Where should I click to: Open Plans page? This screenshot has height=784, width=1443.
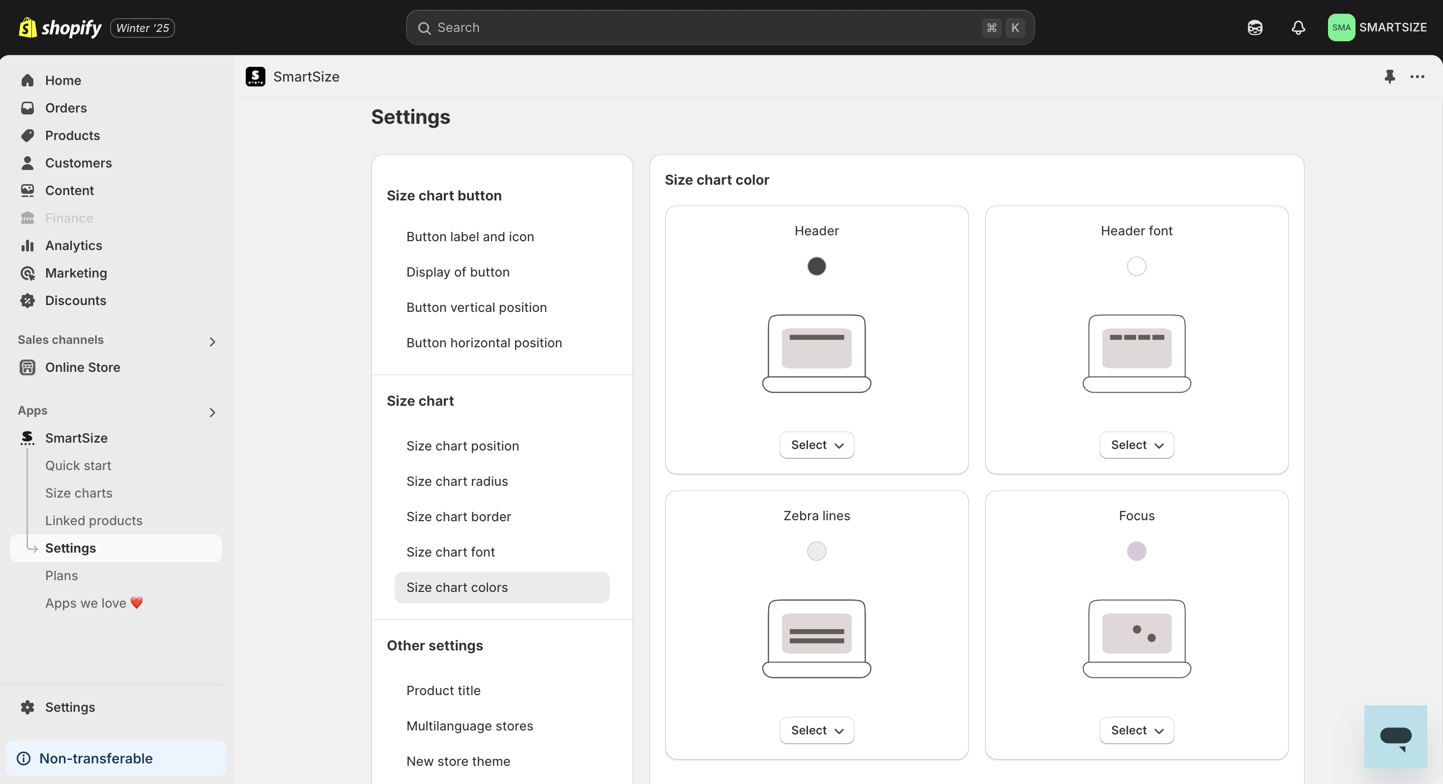[x=61, y=576]
